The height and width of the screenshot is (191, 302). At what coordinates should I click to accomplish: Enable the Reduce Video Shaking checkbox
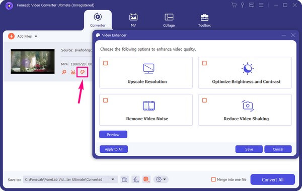204,100
